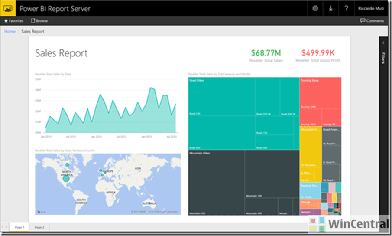Click the Australia bubble on the map

pos(149,203)
